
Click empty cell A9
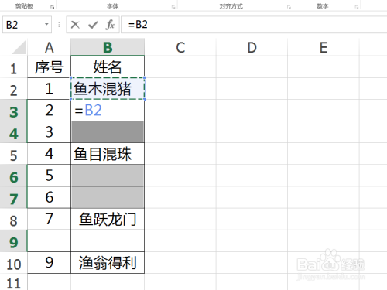tap(49, 241)
